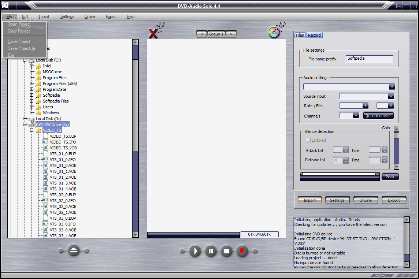Switch to the Record tab
This screenshot has height=279, width=419.
(x=314, y=35)
